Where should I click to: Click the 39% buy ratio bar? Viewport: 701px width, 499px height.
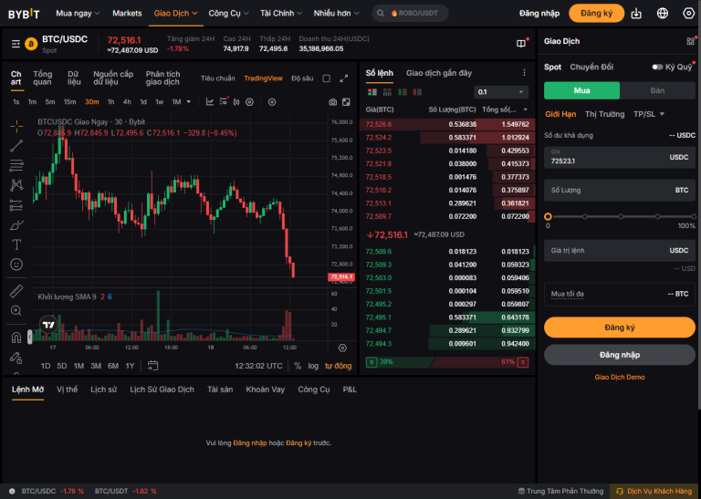coord(398,362)
